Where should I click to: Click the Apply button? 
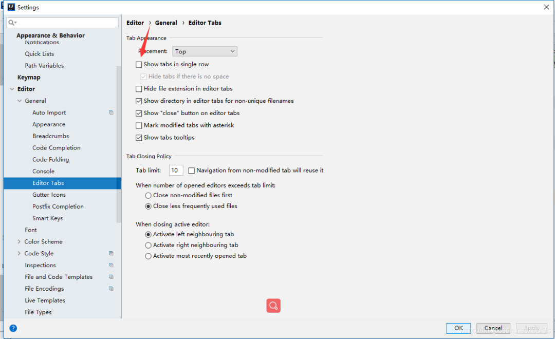[x=532, y=328]
